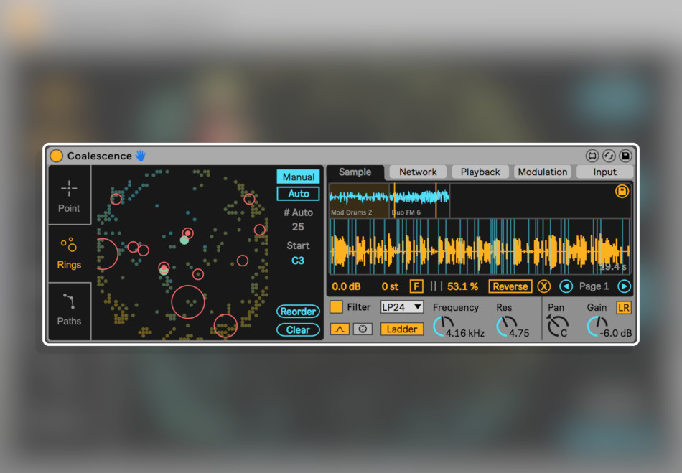Viewport: 682px width, 473px height.
Task: Click the hot-swap circular arrows icon
Action: (609, 156)
